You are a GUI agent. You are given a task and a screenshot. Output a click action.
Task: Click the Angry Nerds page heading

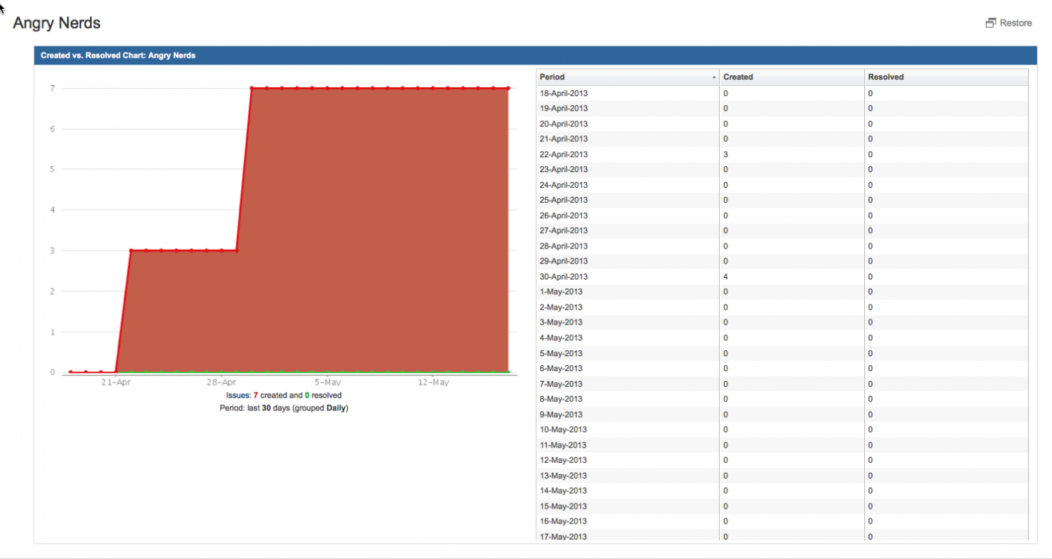point(57,23)
